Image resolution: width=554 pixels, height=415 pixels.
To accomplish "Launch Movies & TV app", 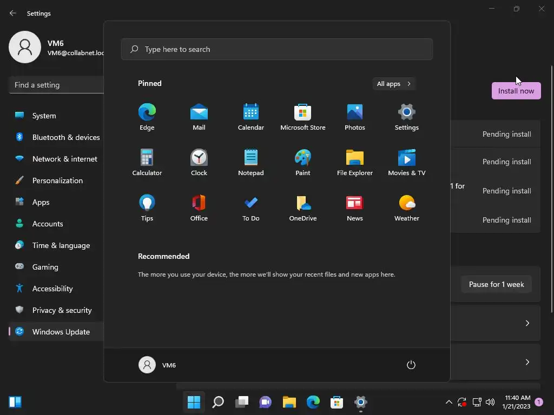I will [407, 162].
